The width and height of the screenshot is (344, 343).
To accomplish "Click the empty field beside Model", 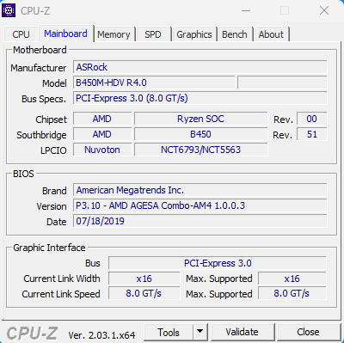I will [282, 83].
